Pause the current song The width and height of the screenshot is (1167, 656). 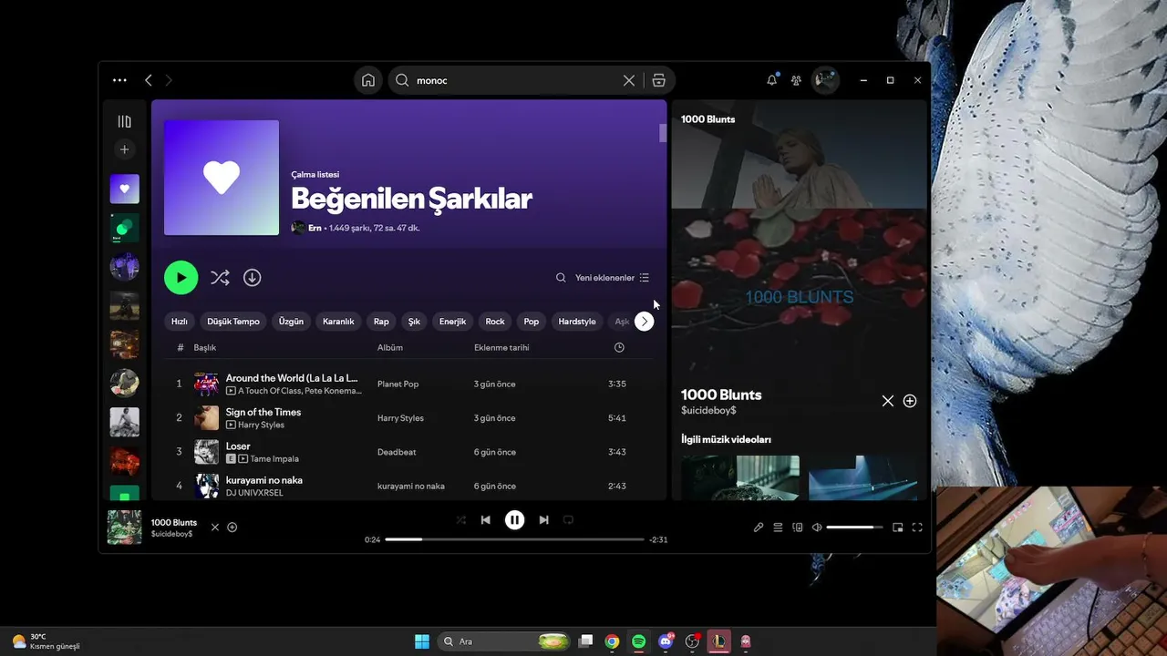tap(515, 520)
